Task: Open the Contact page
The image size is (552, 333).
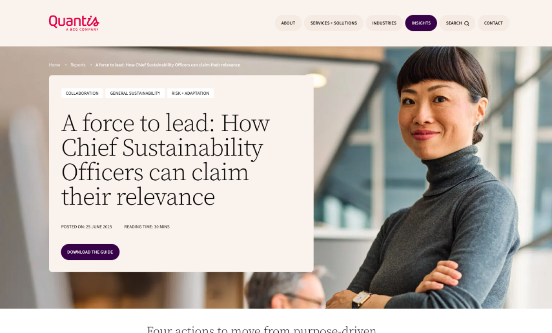Action: coord(493,23)
